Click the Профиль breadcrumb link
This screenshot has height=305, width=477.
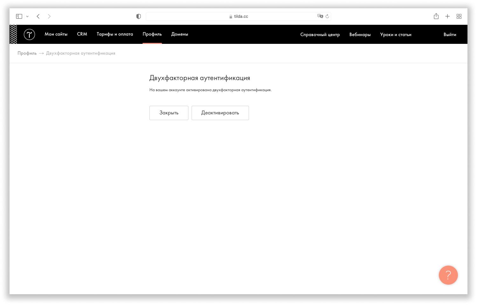pyautogui.click(x=27, y=53)
